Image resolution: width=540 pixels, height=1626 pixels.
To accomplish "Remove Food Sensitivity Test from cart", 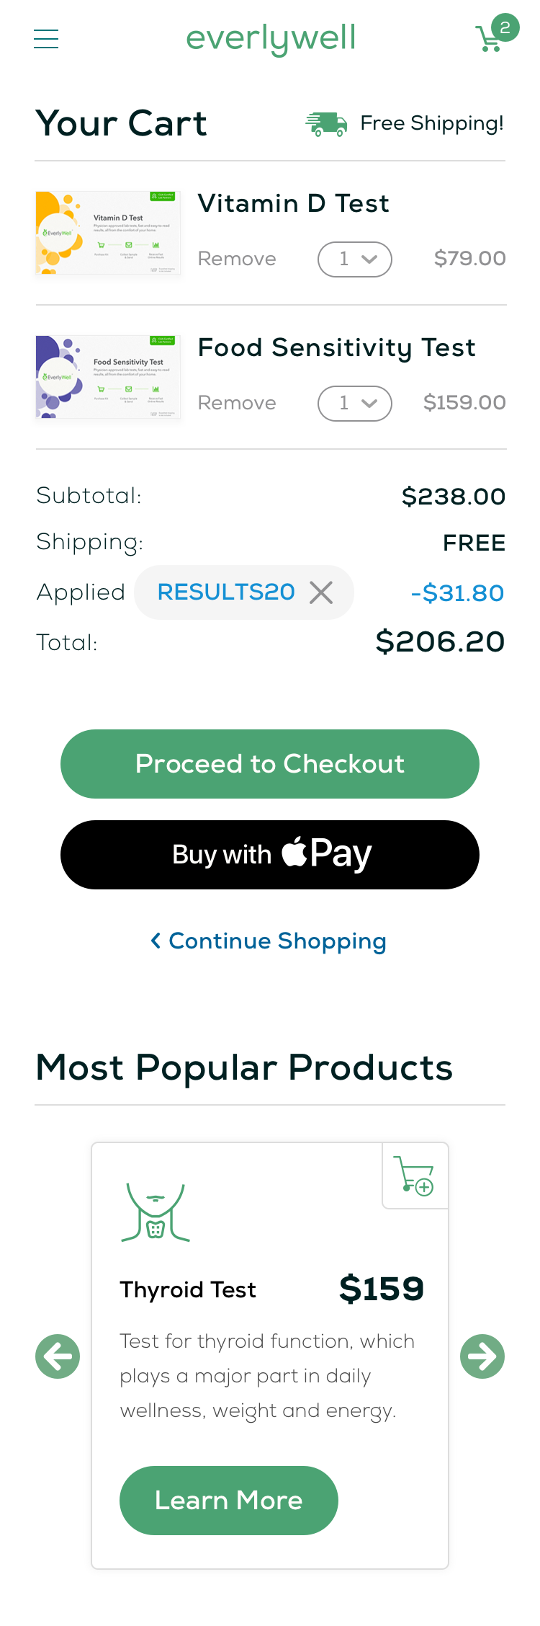I will tap(237, 404).
